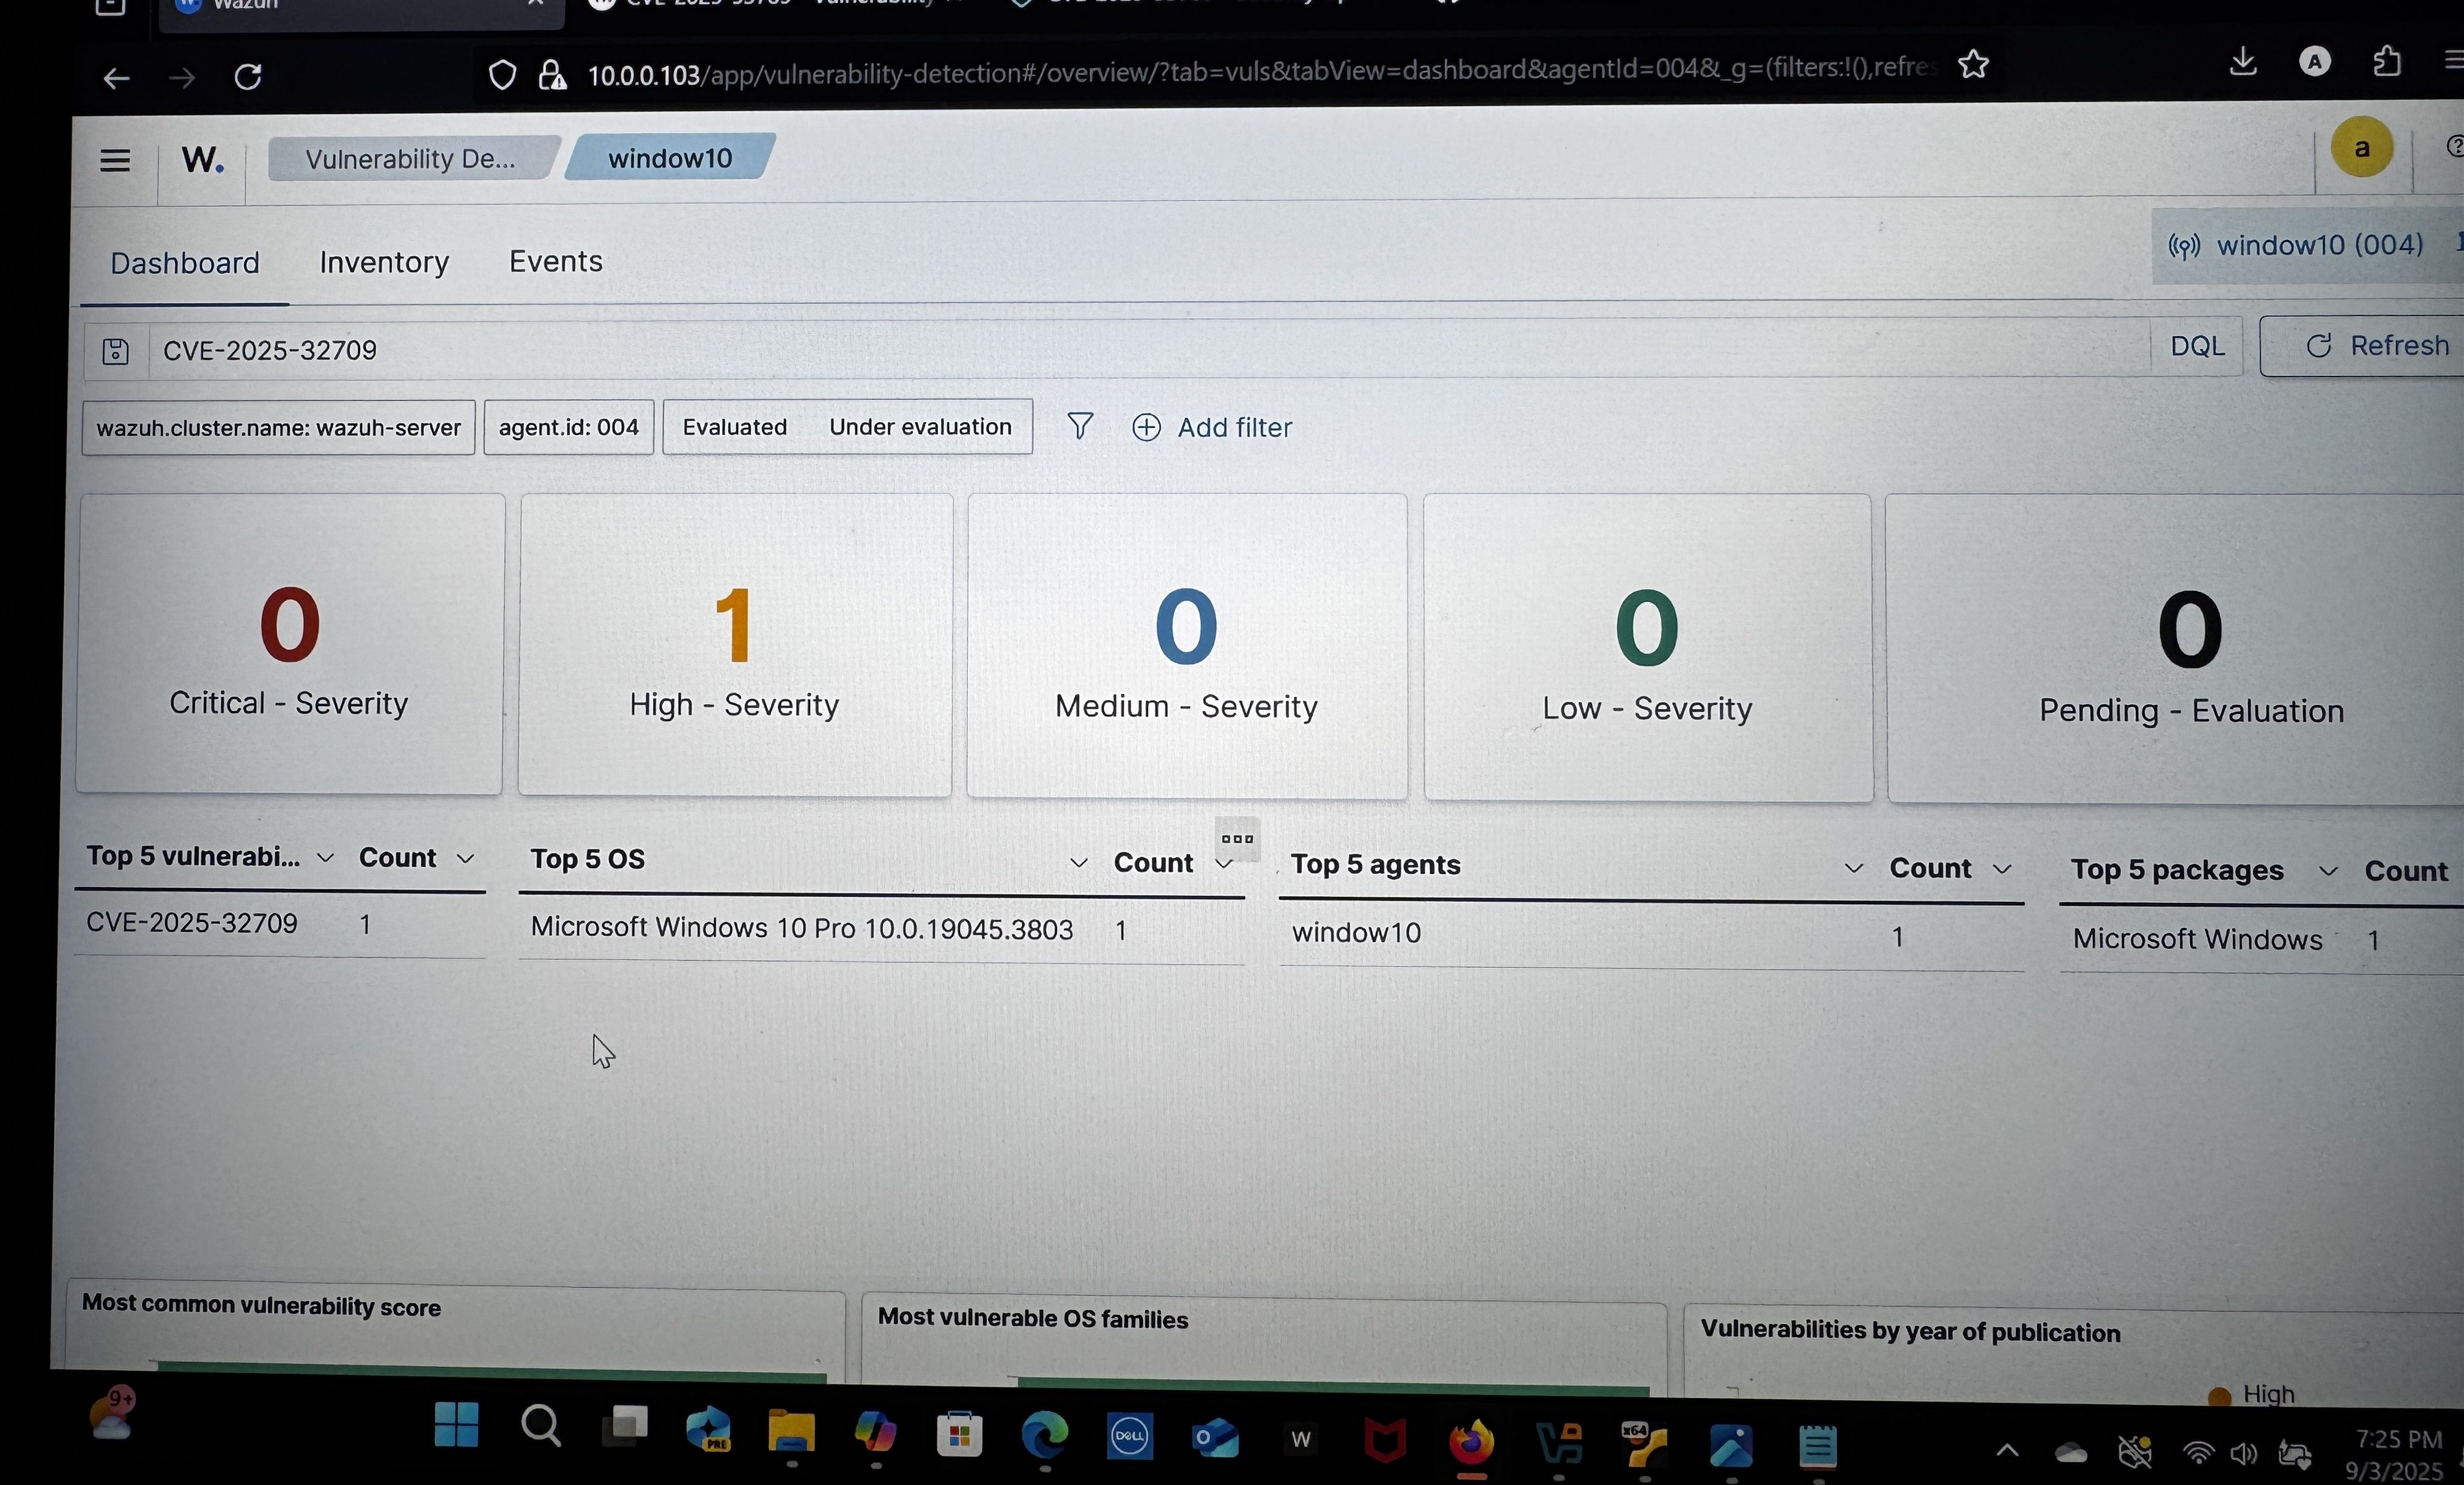Click the Medium - Severity metric card

point(1187,647)
